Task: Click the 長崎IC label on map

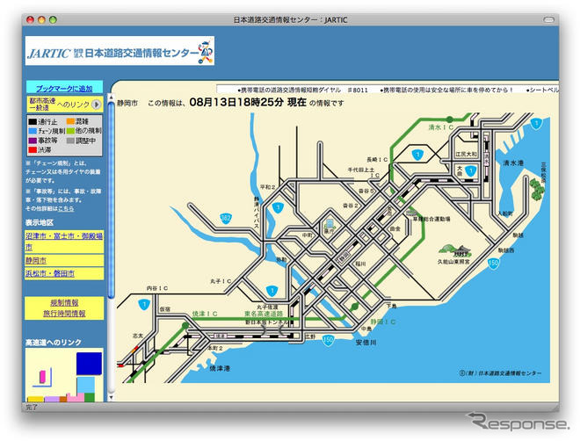Action: (x=377, y=160)
